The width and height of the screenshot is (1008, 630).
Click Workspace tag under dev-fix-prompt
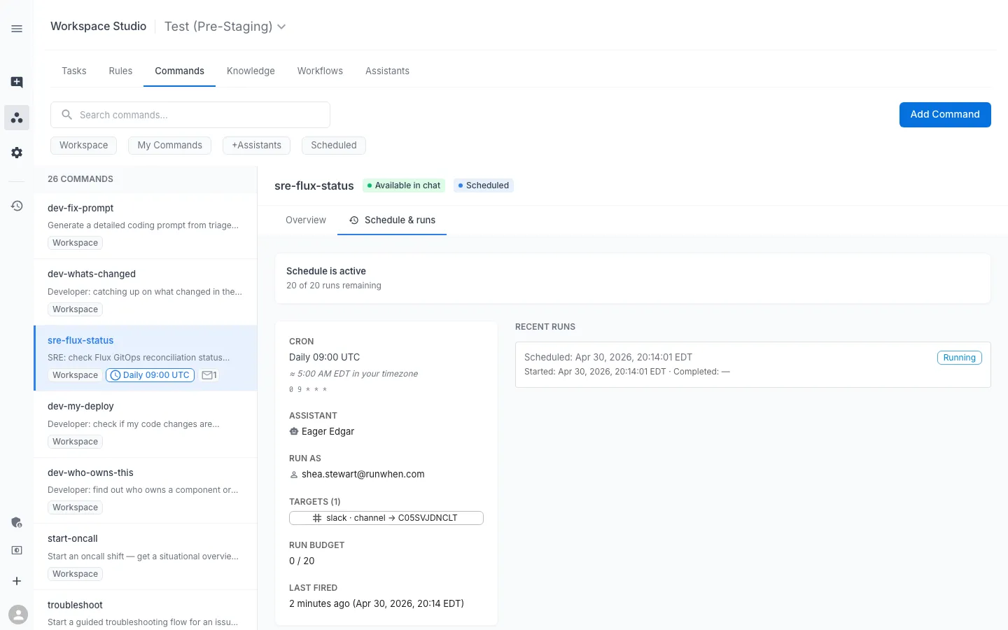[x=75, y=243]
